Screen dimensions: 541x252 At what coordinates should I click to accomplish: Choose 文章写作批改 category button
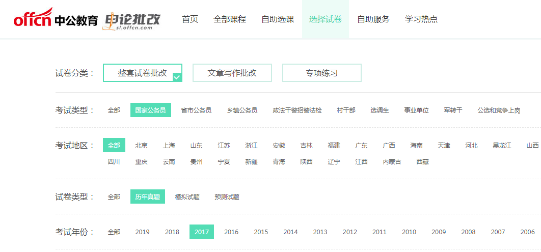coord(232,73)
